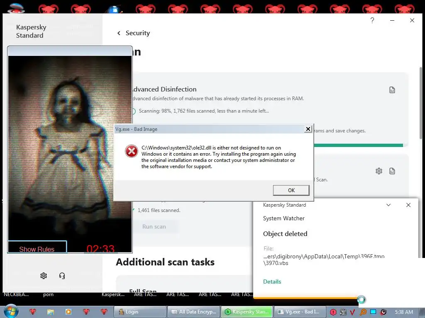The image size is (425, 318).
Task: Select the porn desktop icon label
Action: (48, 294)
